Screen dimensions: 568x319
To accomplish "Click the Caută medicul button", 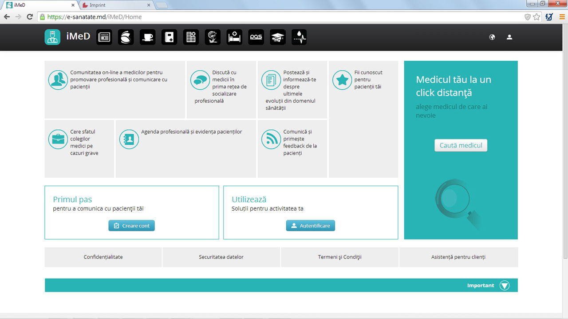I will [461, 145].
